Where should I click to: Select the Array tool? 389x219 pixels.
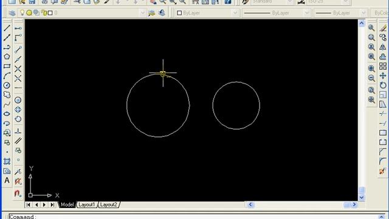383,66
